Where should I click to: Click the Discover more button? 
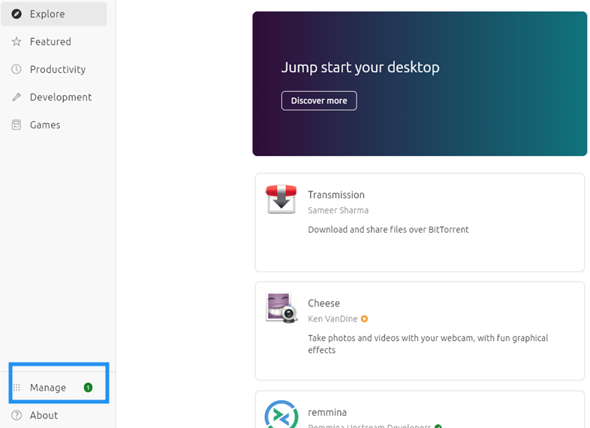pos(319,101)
